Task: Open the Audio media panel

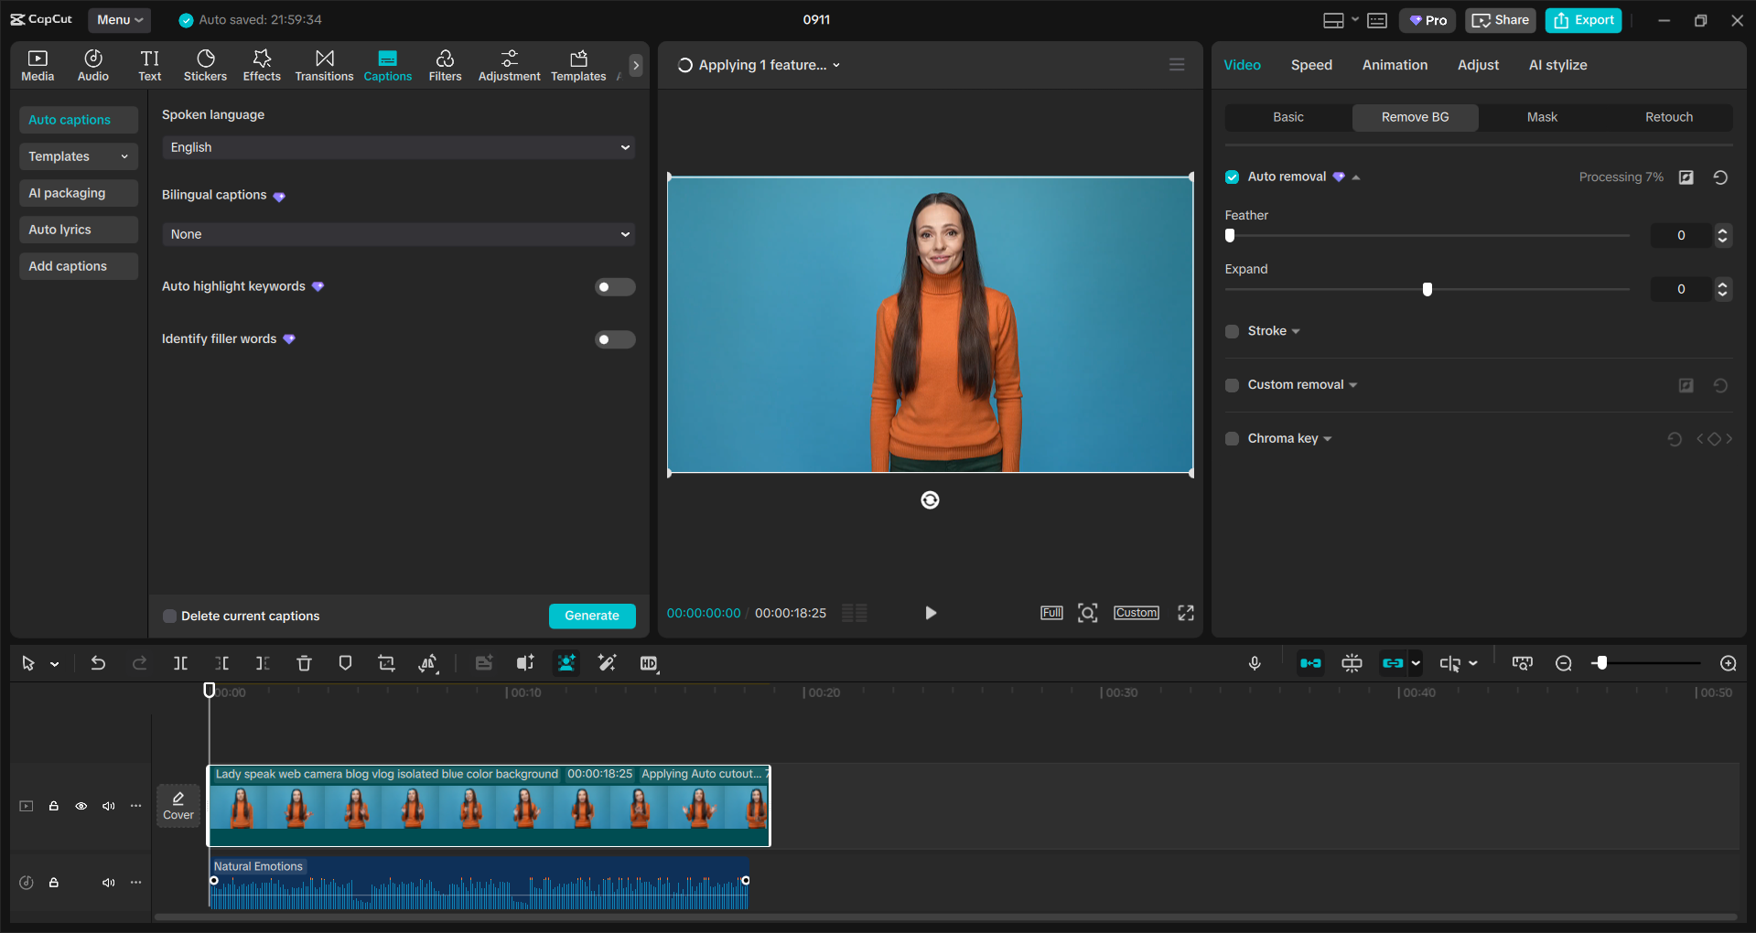Action: [92, 64]
